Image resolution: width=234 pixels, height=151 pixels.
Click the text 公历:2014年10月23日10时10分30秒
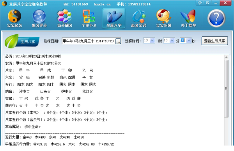click(x=33, y=56)
